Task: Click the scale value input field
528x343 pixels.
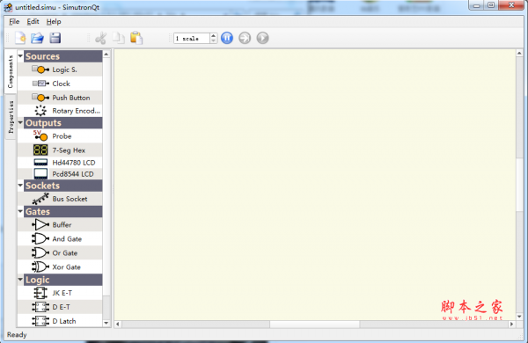Action: (192, 39)
